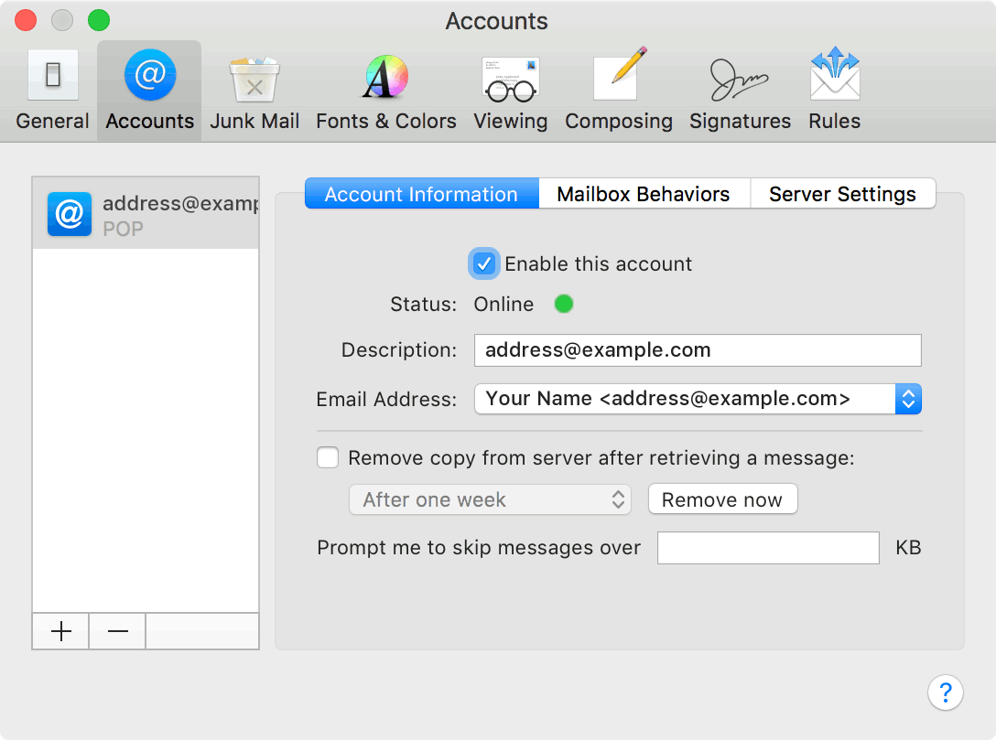Viewport: 996px width, 740px height.
Task: Expand the email address selection menu
Action: [908, 399]
